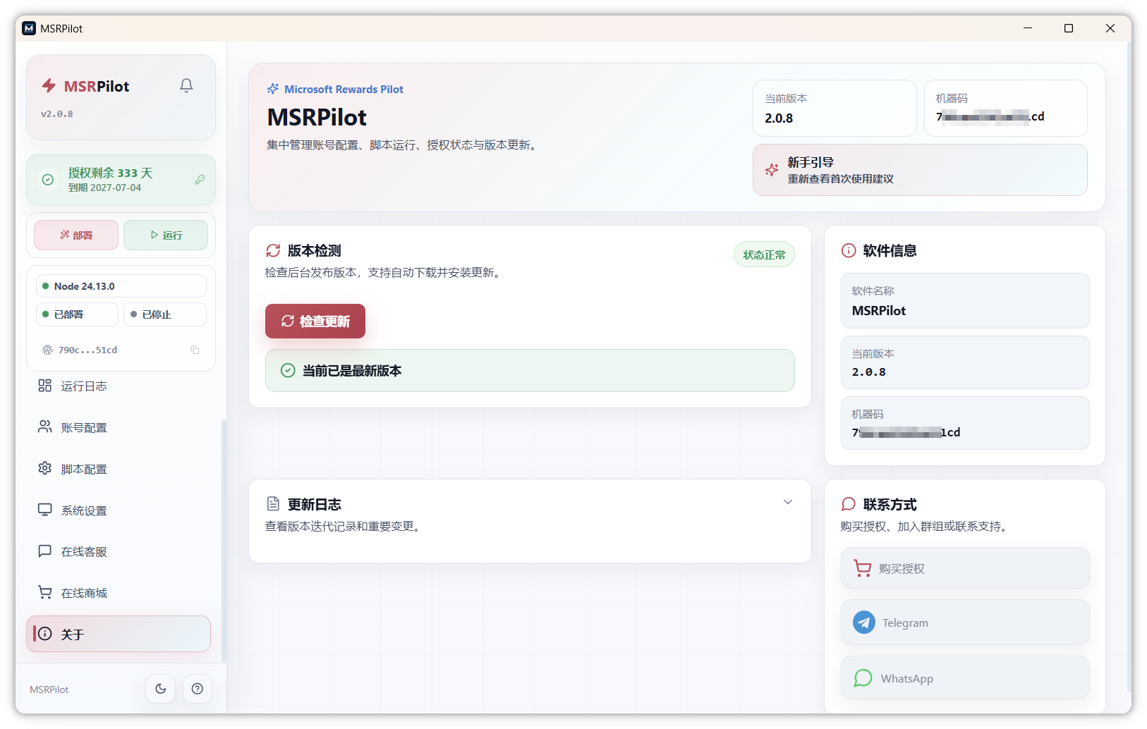This screenshot has height=729, width=1147.
Task: Click the sidebar scrollbar
Action: click(x=224, y=540)
